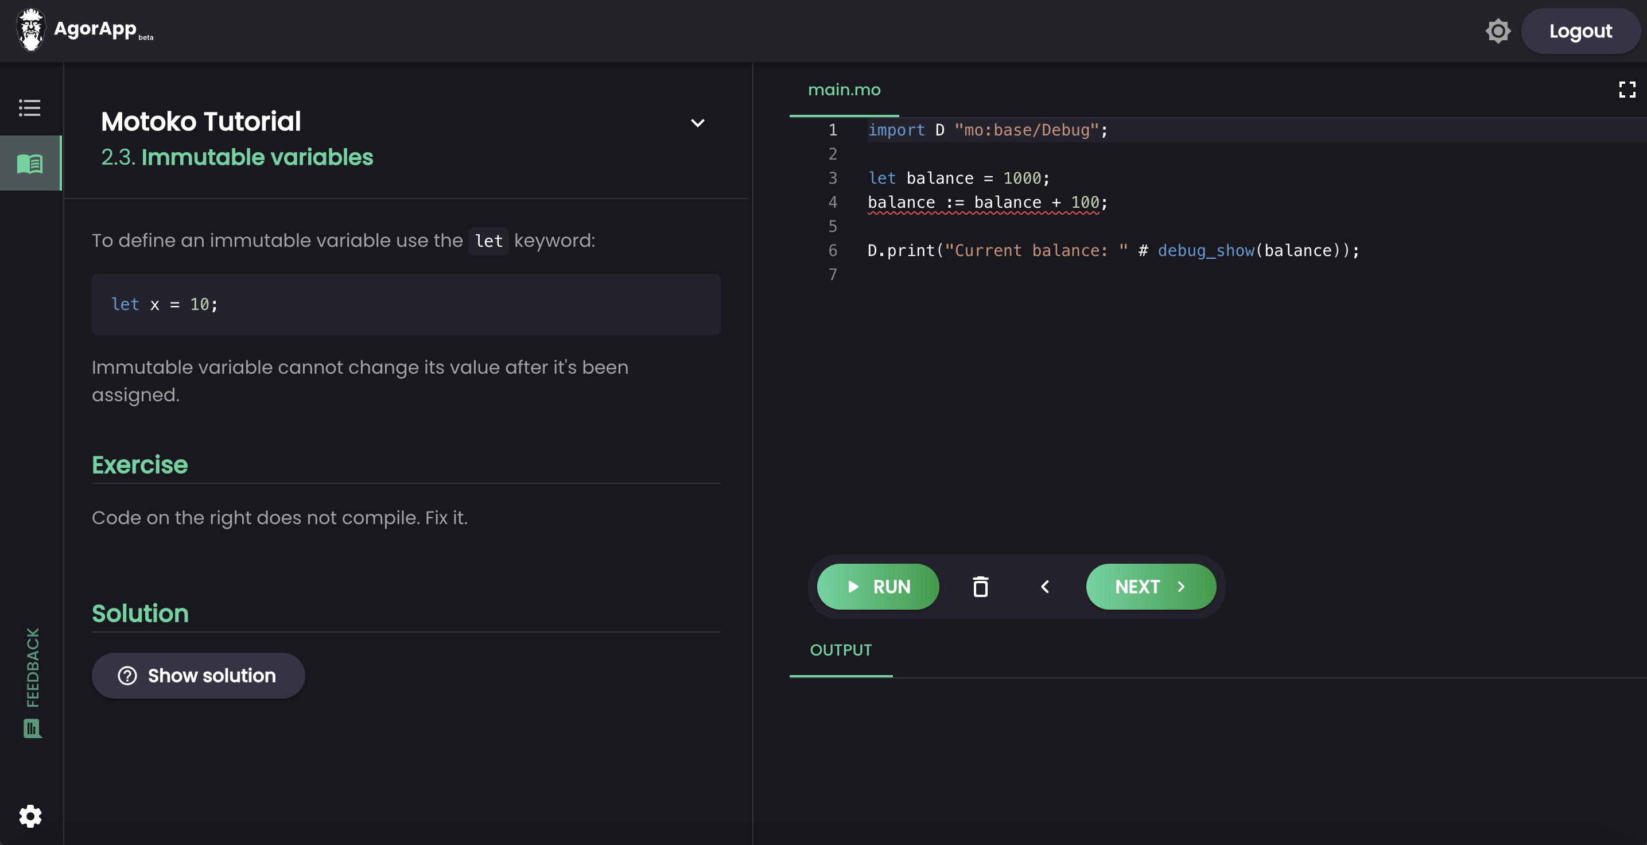The width and height of the screenshot is (1647, 845).
Task: Reset code with the trash icon
Action: (980, 587)
